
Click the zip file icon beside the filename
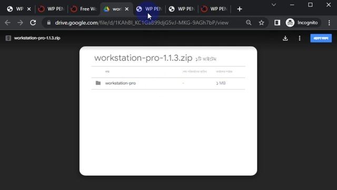click(x=8, y=38)
